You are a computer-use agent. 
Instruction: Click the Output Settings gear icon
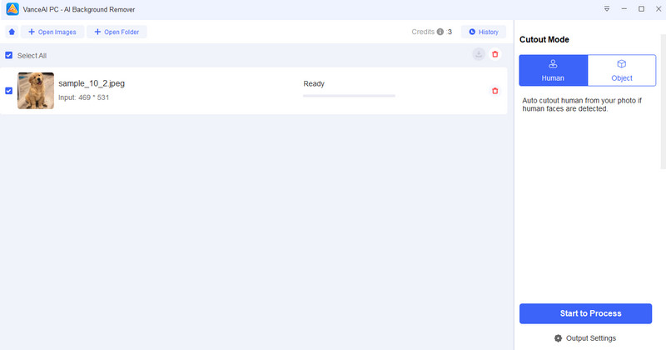[x=558, y=338]
